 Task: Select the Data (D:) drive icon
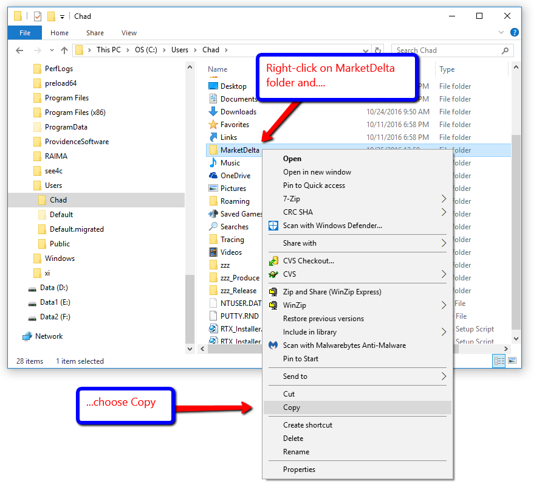(x=32, y=288)
